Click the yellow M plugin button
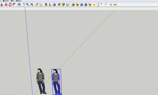The width and height of the screenshot is (158, 95). [x=73, y=4]
